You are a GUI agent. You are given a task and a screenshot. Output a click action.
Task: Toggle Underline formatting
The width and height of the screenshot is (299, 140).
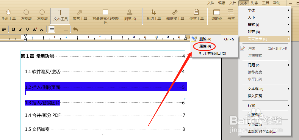(x=27, y=29)
